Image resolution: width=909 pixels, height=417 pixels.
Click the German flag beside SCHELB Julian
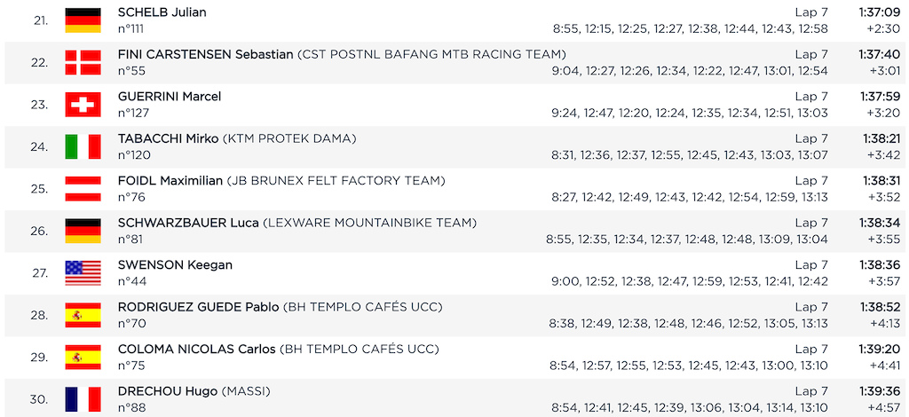pos(83,20)
